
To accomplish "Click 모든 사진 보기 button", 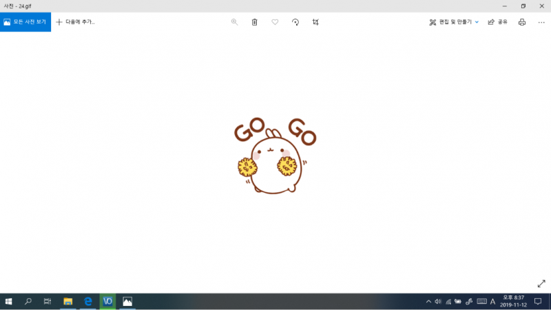I will [x=25, y=22].
